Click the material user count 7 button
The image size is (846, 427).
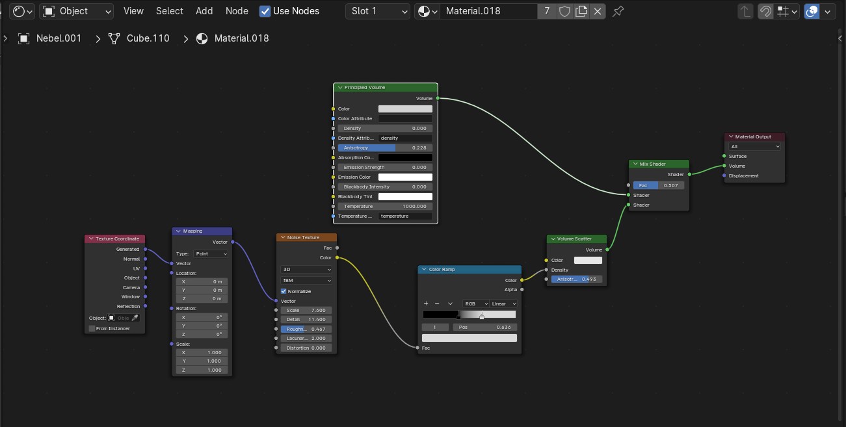pyautogui.click(x=547, y=11)
